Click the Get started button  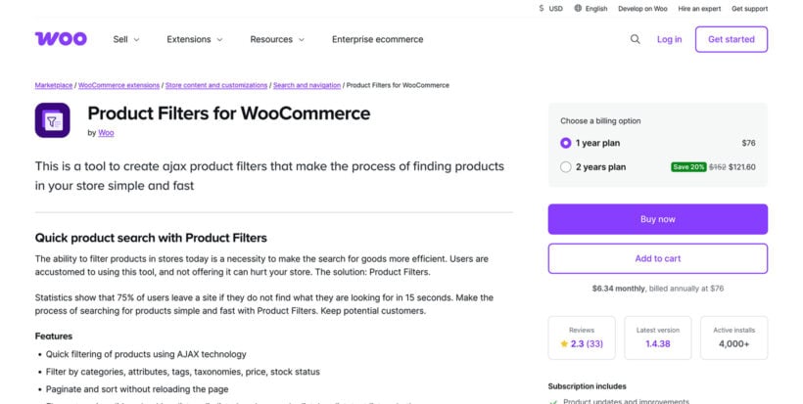(x=731, y=39)
